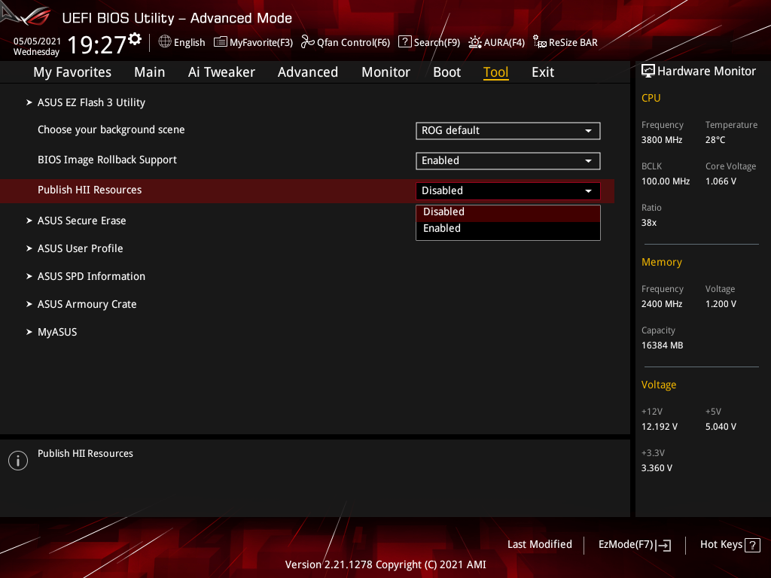771x578 pixels.
Task: Open Qfan Control(F6) fan icon
Action: pos(308,42)
